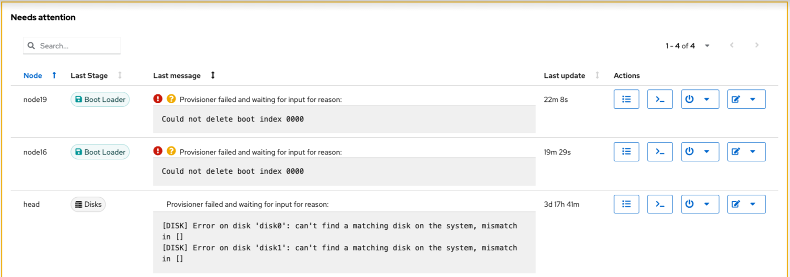Click the orange question icon on node16
Viewport: 790px width, 277px height.
171,151
